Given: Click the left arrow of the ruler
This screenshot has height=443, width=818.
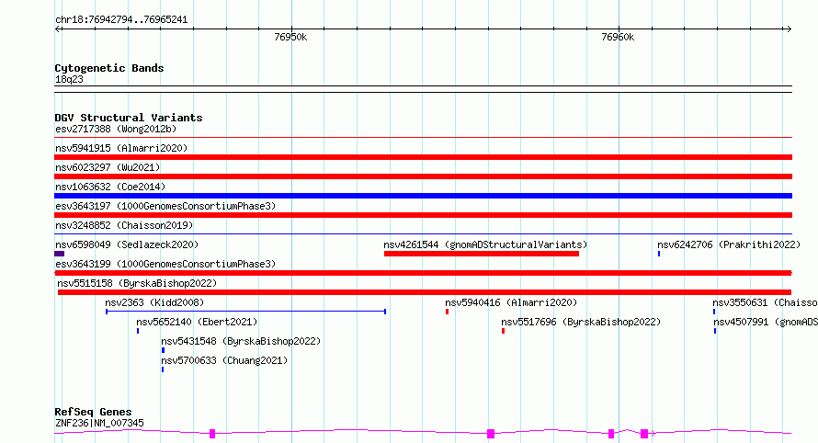Looking at the screenshot, I should point(57,28).
